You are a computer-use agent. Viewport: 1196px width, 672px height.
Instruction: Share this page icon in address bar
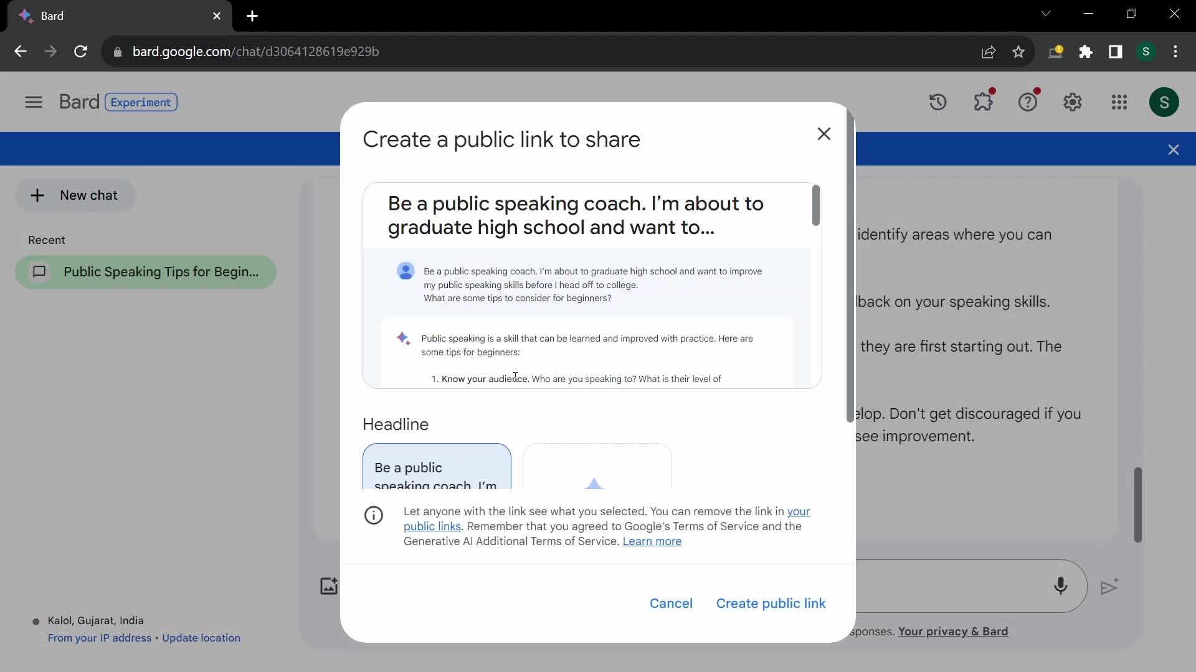coord(988,52)
